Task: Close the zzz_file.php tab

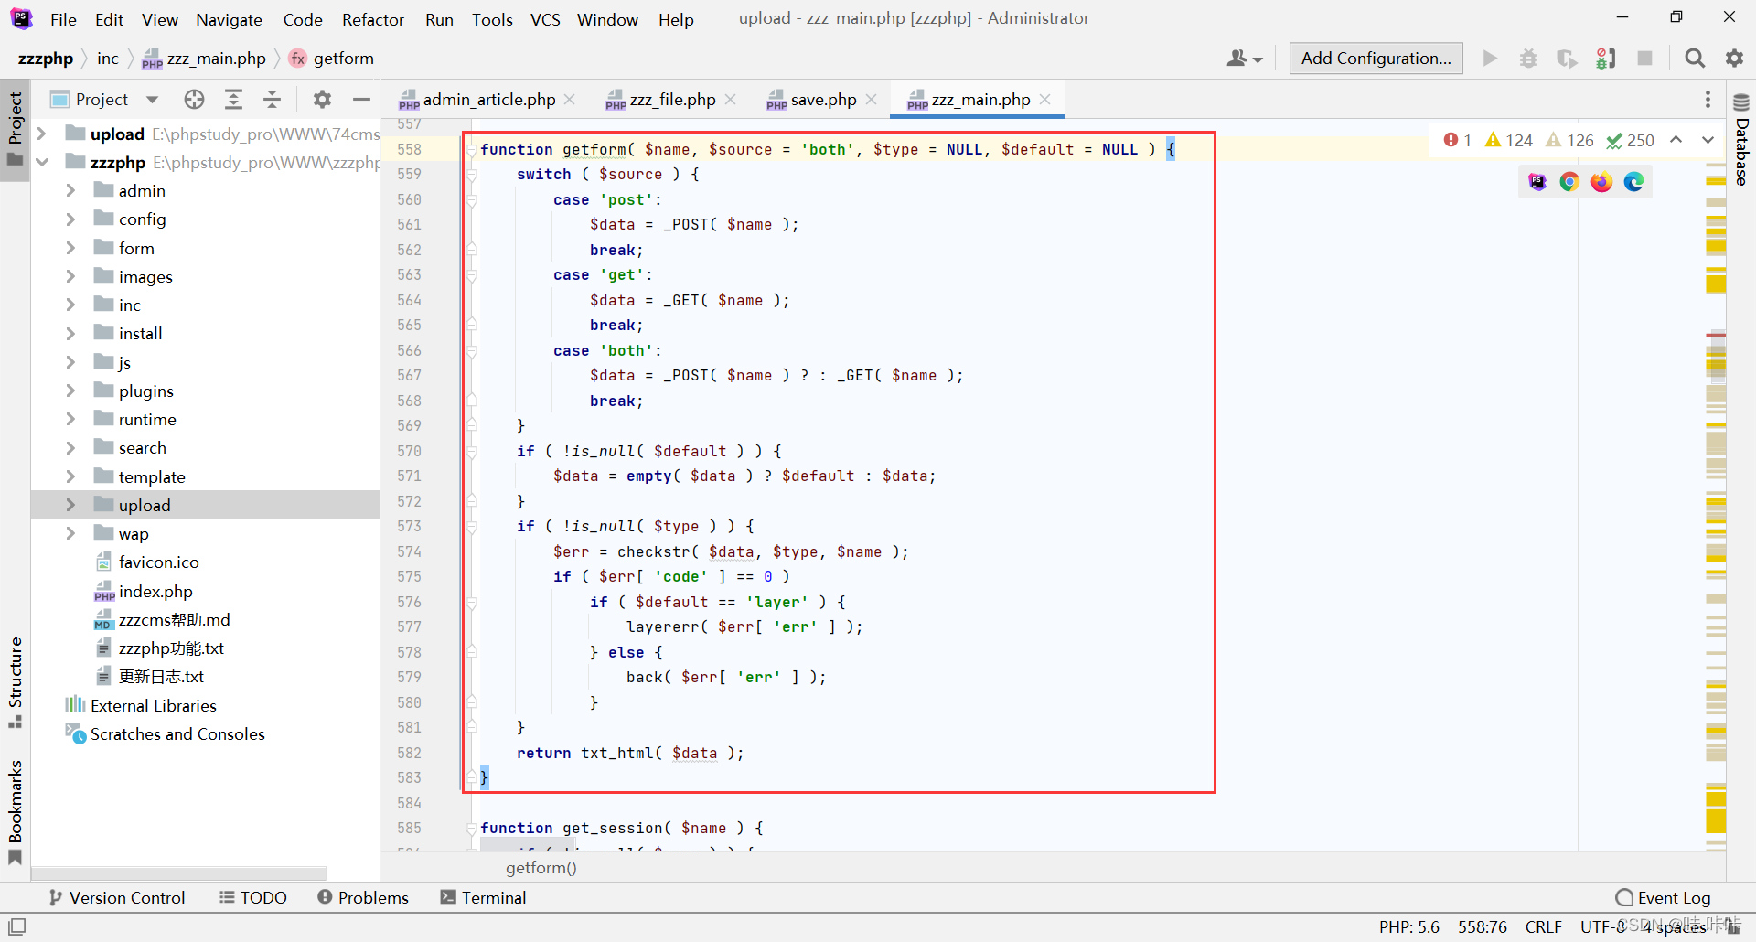Action: pyautogui.click(x=731, y=99)
